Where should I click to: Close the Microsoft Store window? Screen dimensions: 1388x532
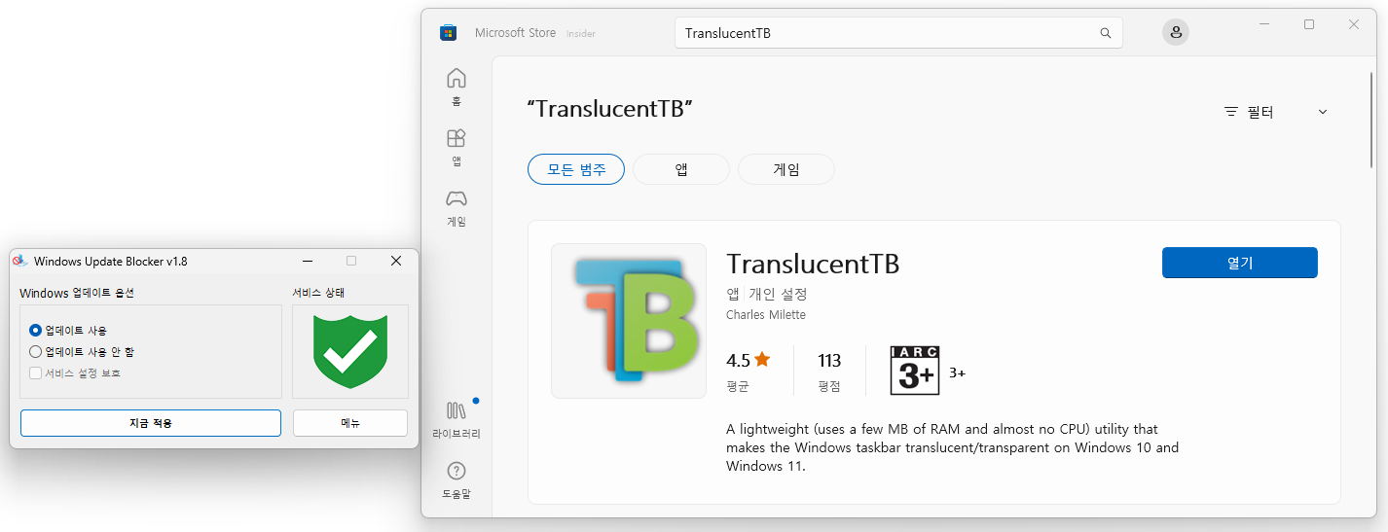[1354, 24]
